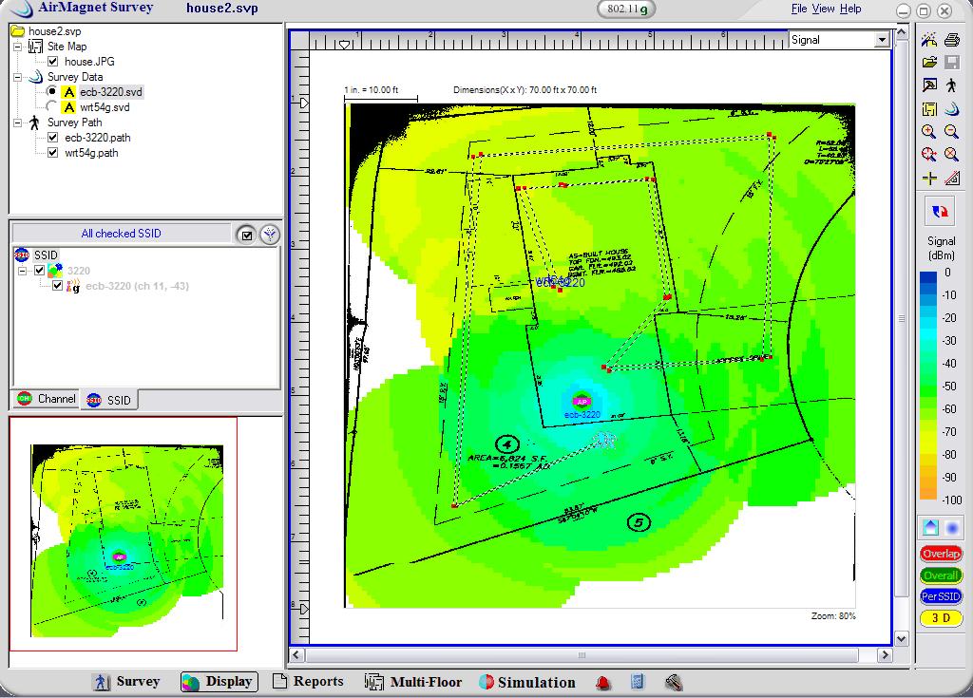The image size is (973, 698).
Task: Click the Signal dBm color scale bar
Action: coord(928,386)
